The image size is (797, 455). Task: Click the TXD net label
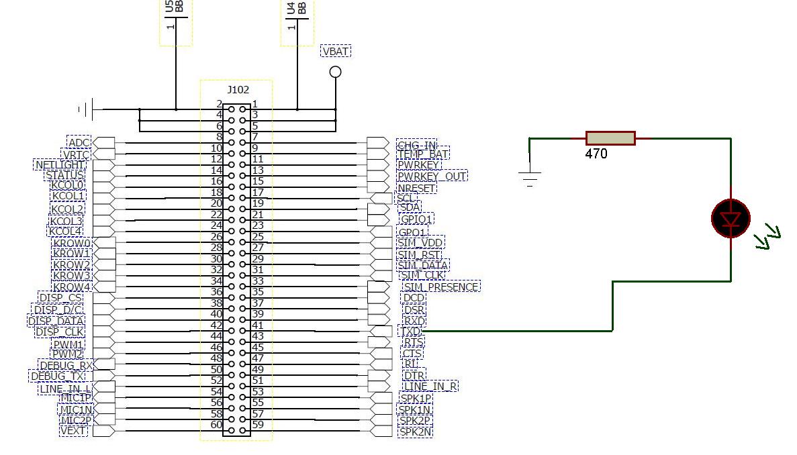pos(410,331)
